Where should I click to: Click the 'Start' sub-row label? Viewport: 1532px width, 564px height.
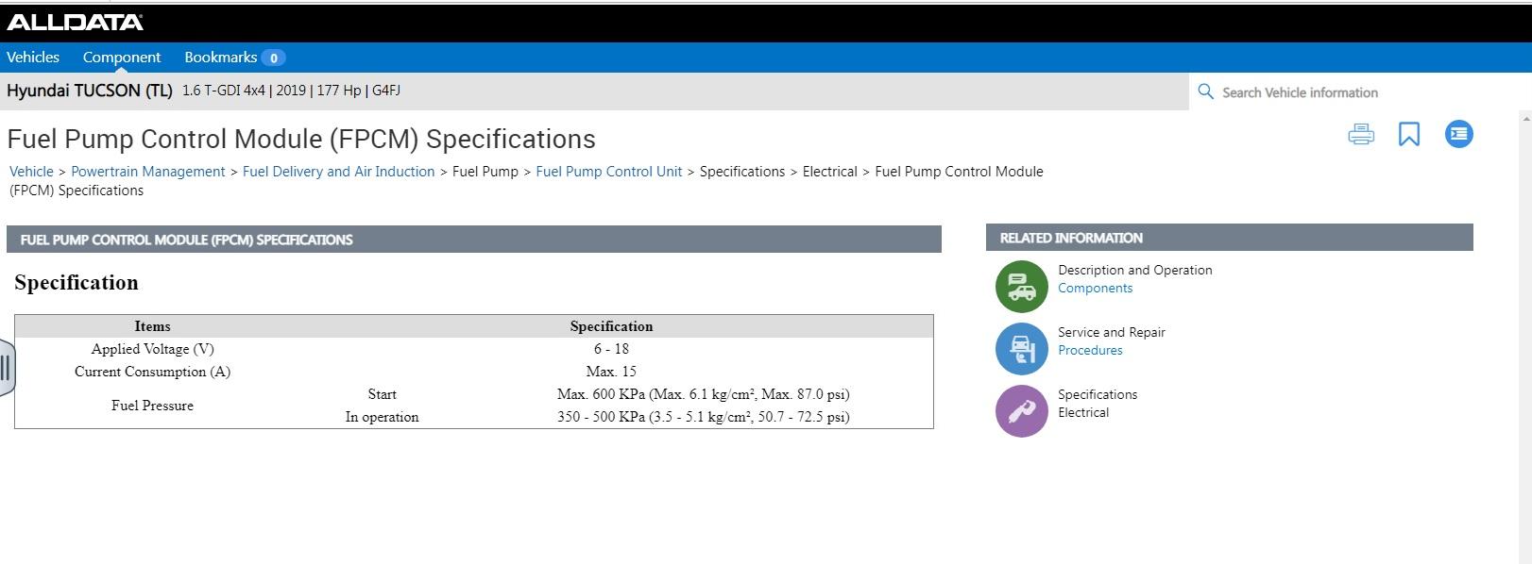point(382,394)
